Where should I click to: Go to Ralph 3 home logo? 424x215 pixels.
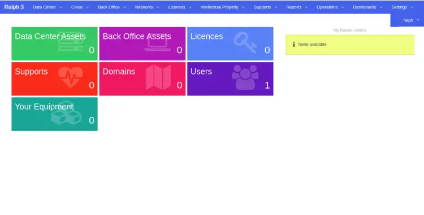(x=14, y=7)
